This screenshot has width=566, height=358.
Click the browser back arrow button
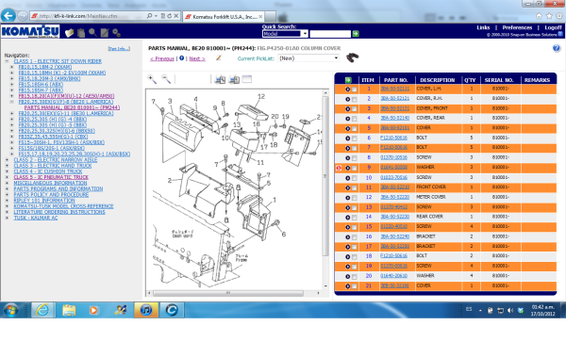(x=8, y=15)
